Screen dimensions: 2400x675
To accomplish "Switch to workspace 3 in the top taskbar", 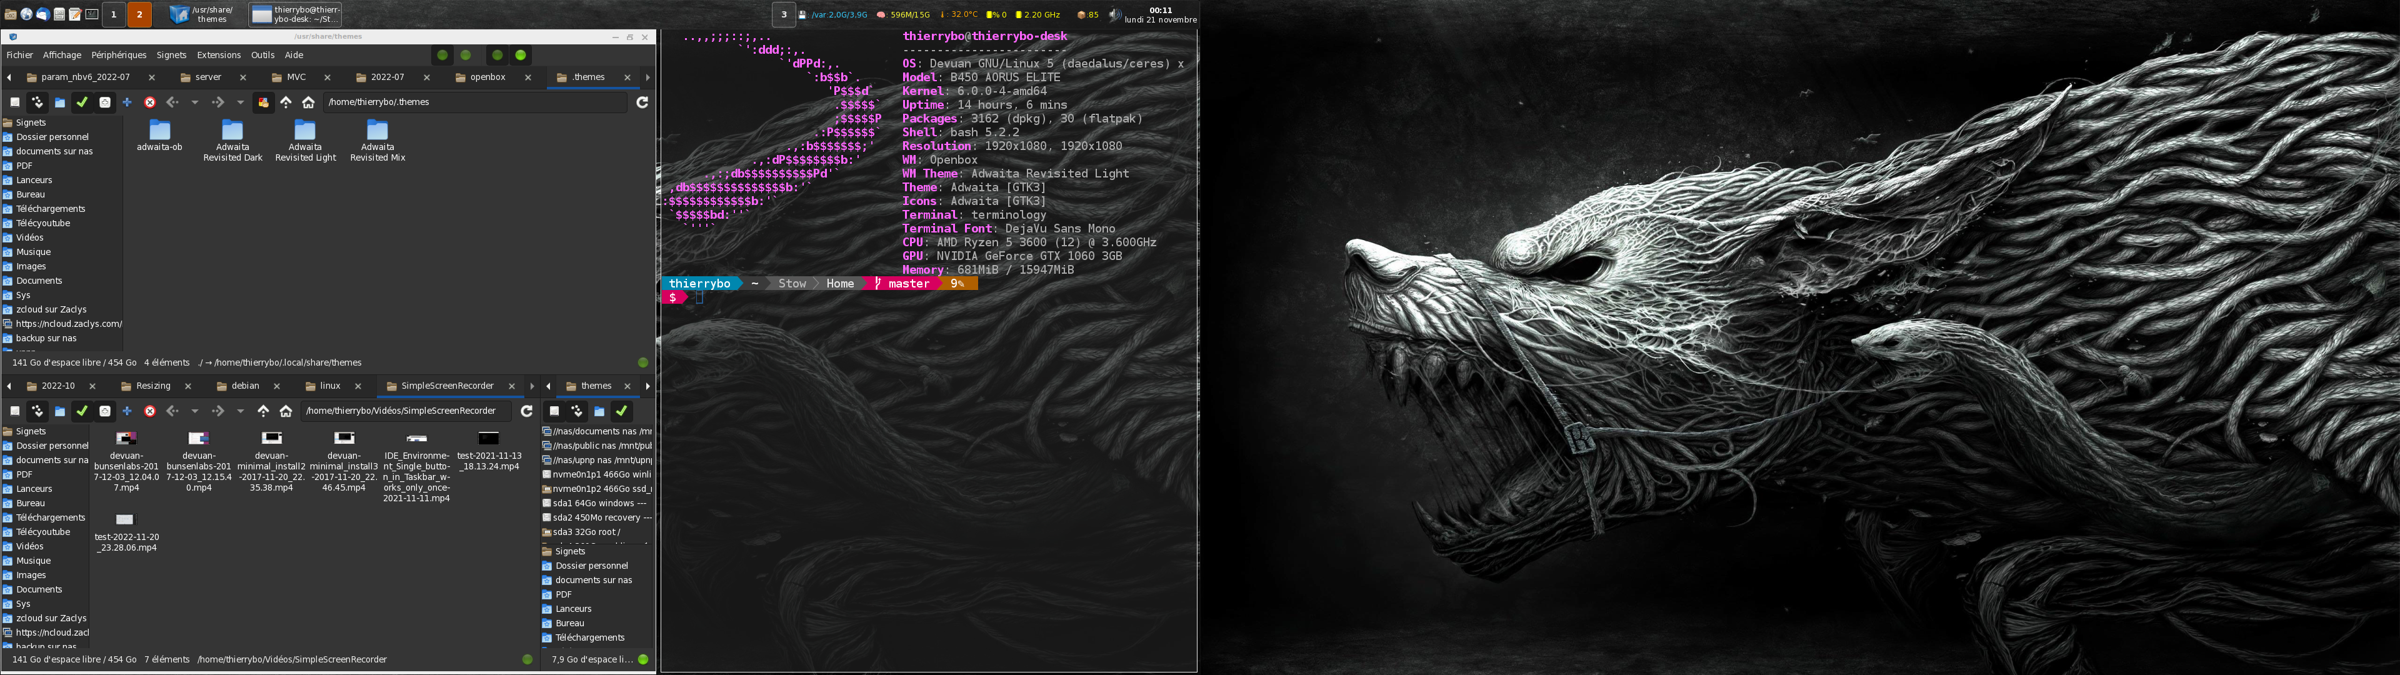I will (x=784, y=14).
